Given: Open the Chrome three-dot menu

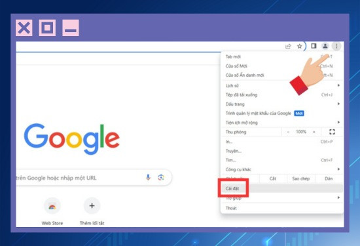Looking at the screenshot, I should pyautogui.click(x=336, y=46).
